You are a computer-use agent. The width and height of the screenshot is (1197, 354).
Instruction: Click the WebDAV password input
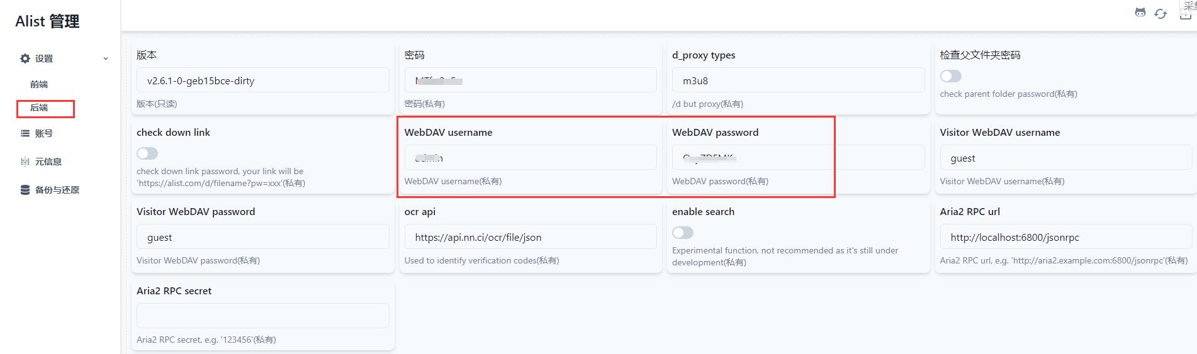point(798,158)
